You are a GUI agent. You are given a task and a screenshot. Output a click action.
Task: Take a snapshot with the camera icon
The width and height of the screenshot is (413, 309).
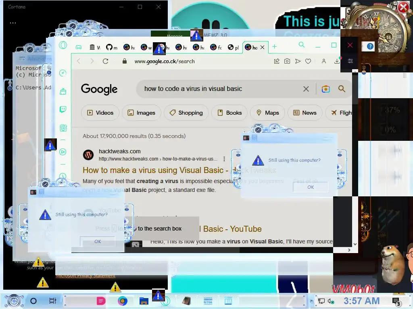(x=287, y=61)
